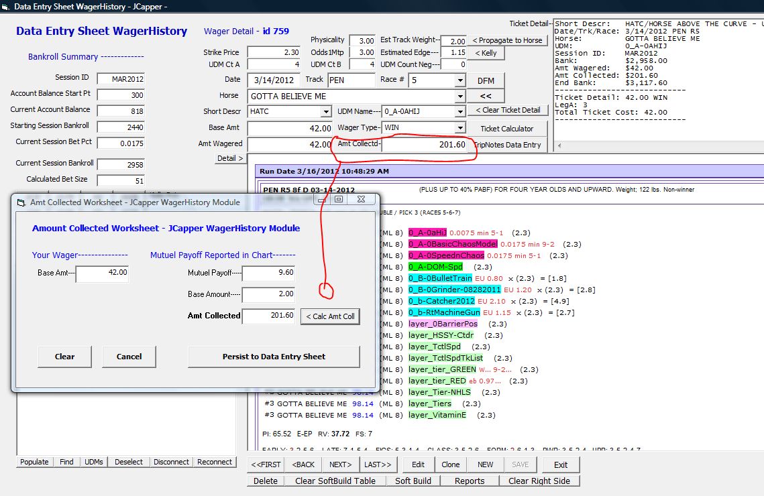The height and width of the screenshot is (496, 764).
Task: Open the Wager Type dropdown
Action: 460,127
